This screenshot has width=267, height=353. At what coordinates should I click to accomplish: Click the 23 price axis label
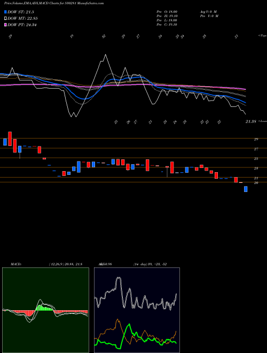tap(256, 168)
